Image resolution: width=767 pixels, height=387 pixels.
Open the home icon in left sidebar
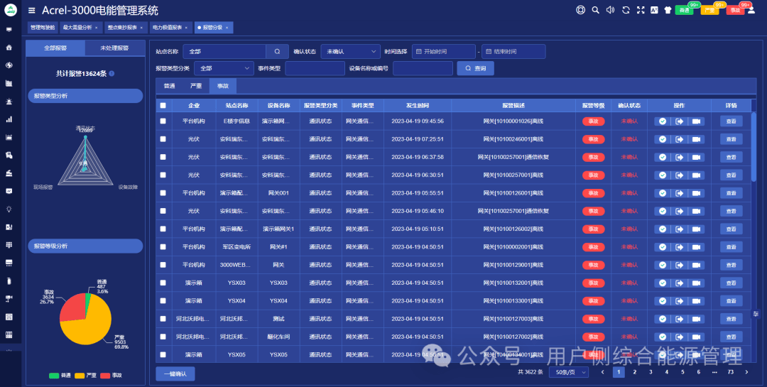(x=9, y=48)
